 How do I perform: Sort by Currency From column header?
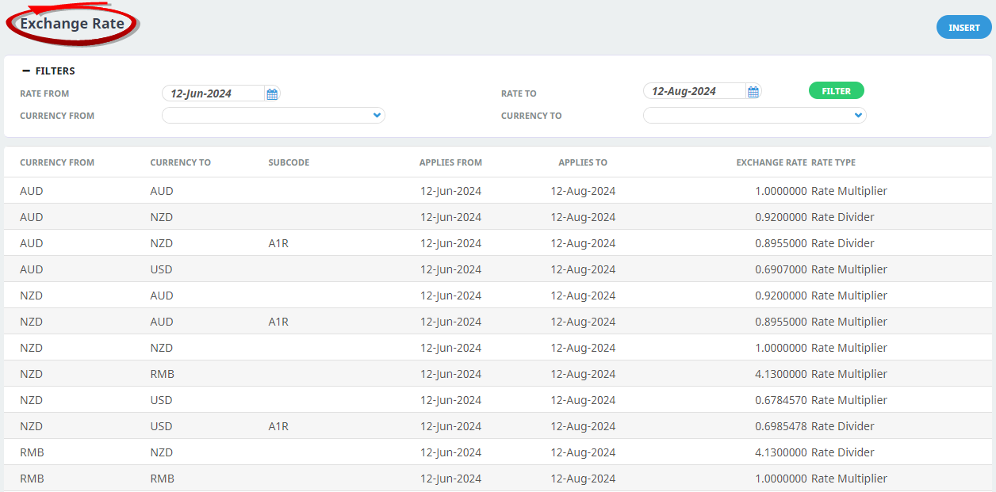pyautogui.click(x=57, y=162)
